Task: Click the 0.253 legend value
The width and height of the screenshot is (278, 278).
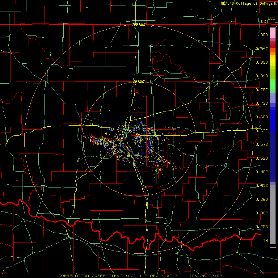Action: click(262, 227)
